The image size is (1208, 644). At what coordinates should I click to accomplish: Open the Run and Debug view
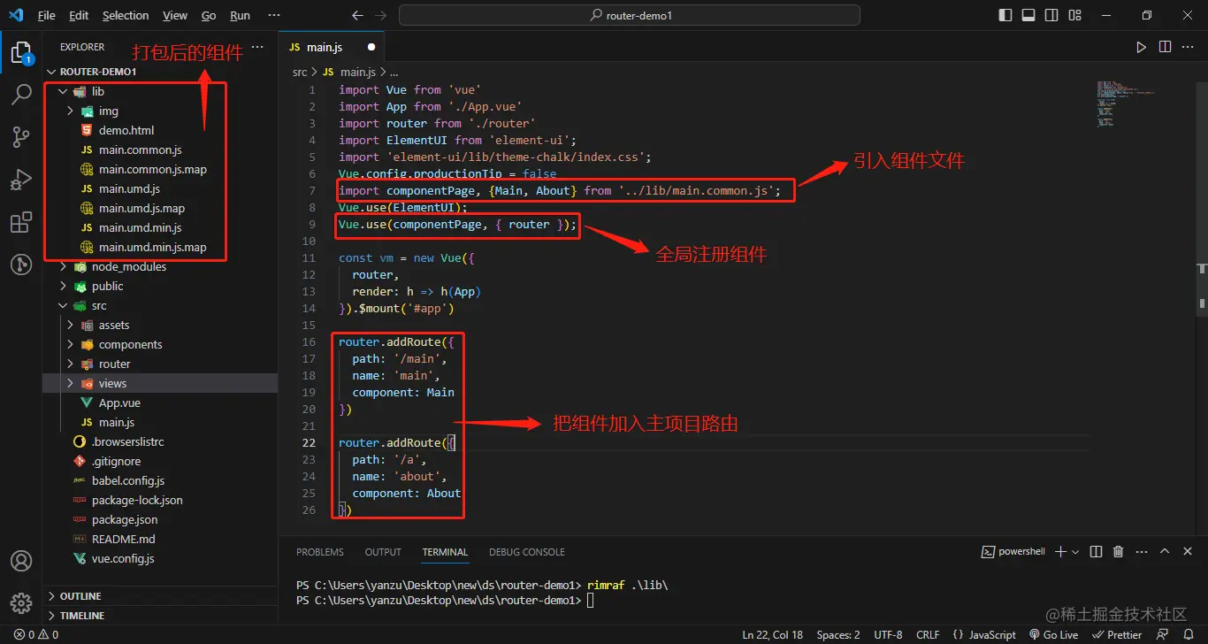point(21,180)
